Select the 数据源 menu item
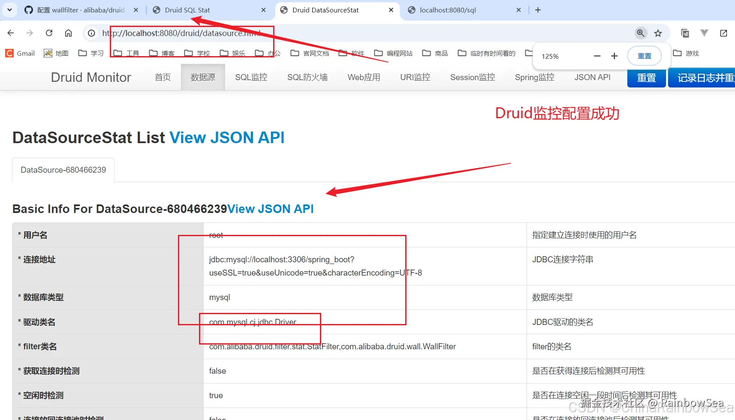Viewport: 735px width, 420px height. click(x=203, y=77)
